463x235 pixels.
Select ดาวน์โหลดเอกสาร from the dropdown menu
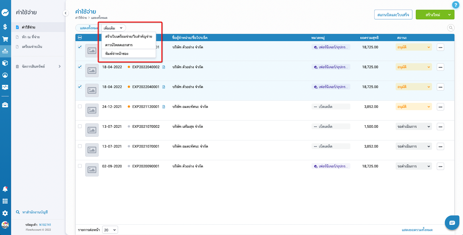119,45
